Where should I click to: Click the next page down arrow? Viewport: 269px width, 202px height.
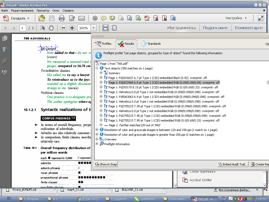(x=14, y=28)
